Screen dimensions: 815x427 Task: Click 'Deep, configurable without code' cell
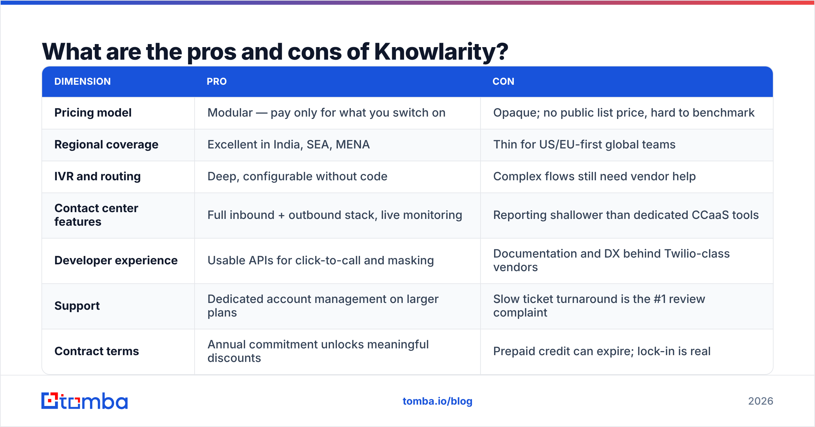click(297, 176)
